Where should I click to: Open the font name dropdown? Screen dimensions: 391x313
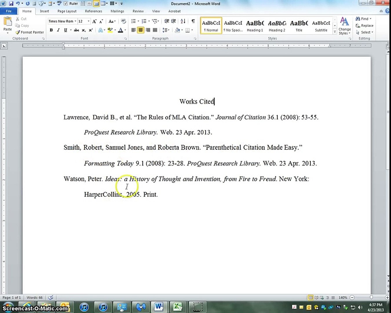pos(75,21)
